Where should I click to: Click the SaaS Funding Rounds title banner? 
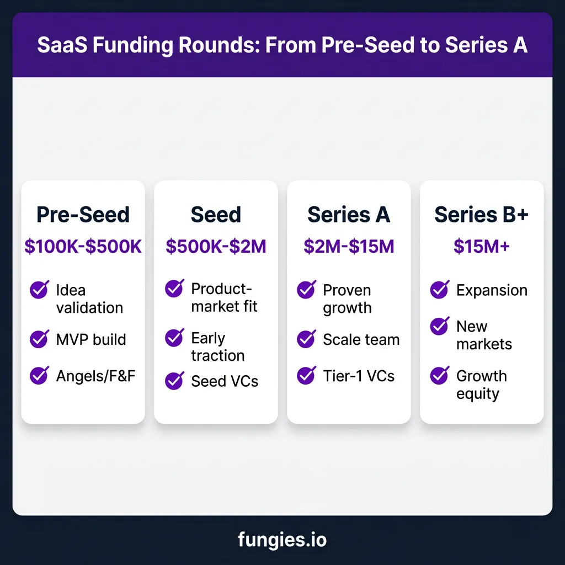[282, 45]
